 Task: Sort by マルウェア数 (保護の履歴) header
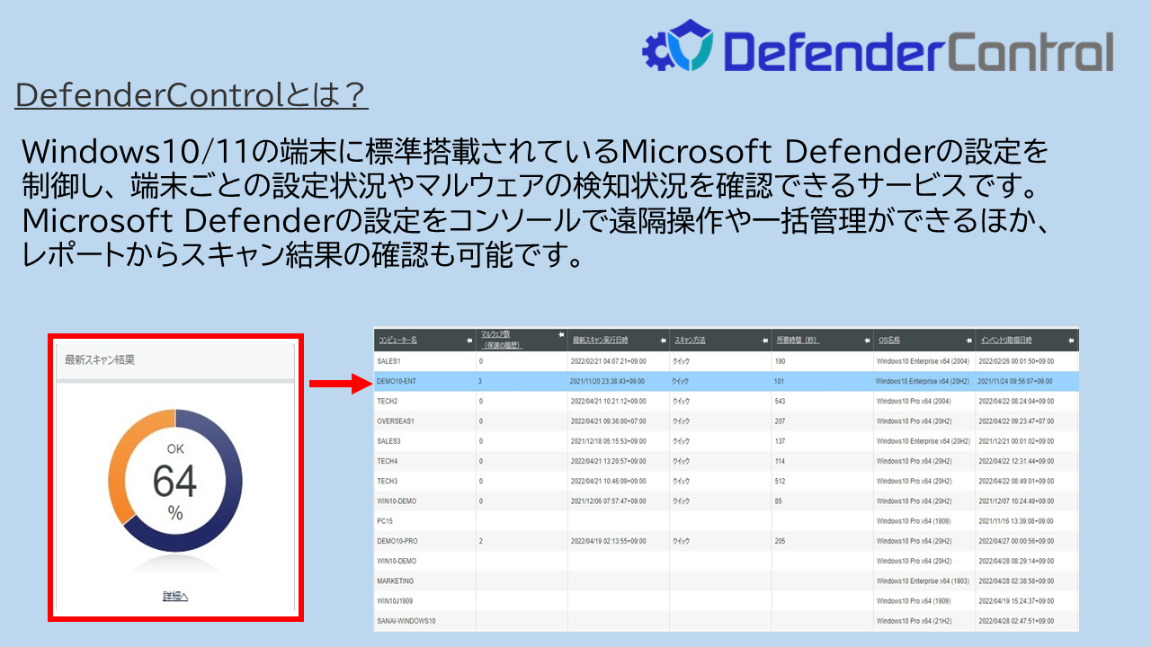(502, 340)
